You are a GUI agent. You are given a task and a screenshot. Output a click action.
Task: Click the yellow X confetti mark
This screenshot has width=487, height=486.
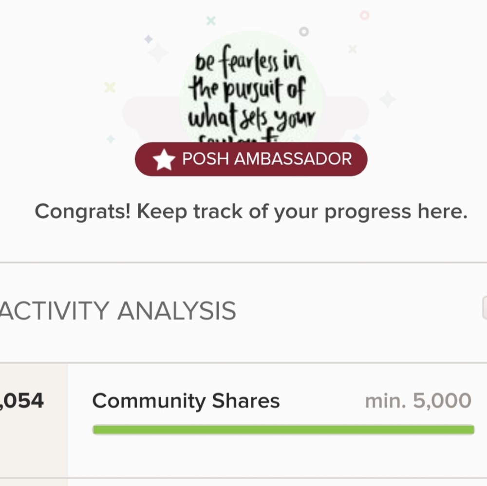(x=110, y=87)
